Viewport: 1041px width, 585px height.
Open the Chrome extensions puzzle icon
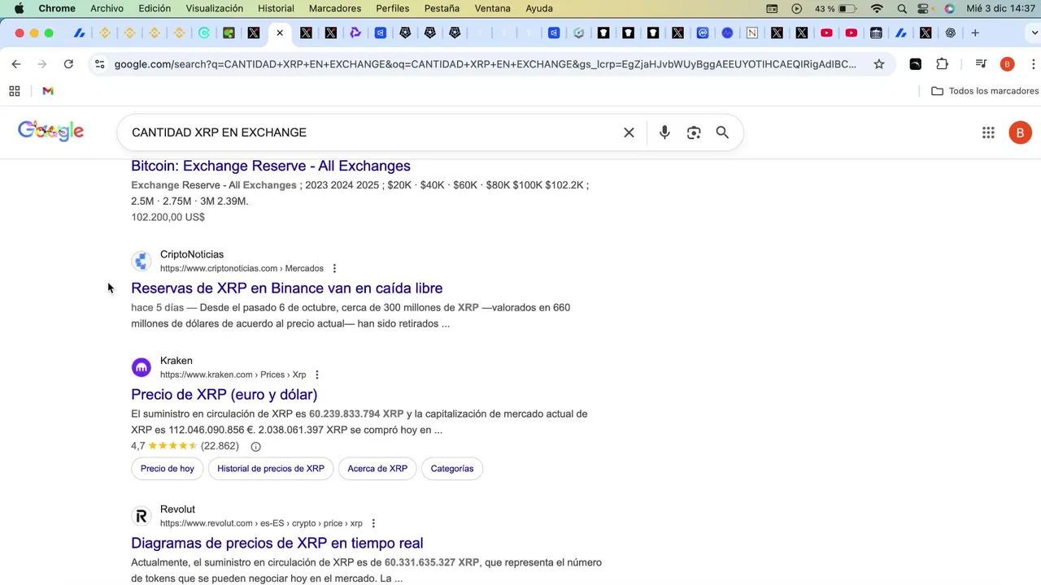click(942, 64)
